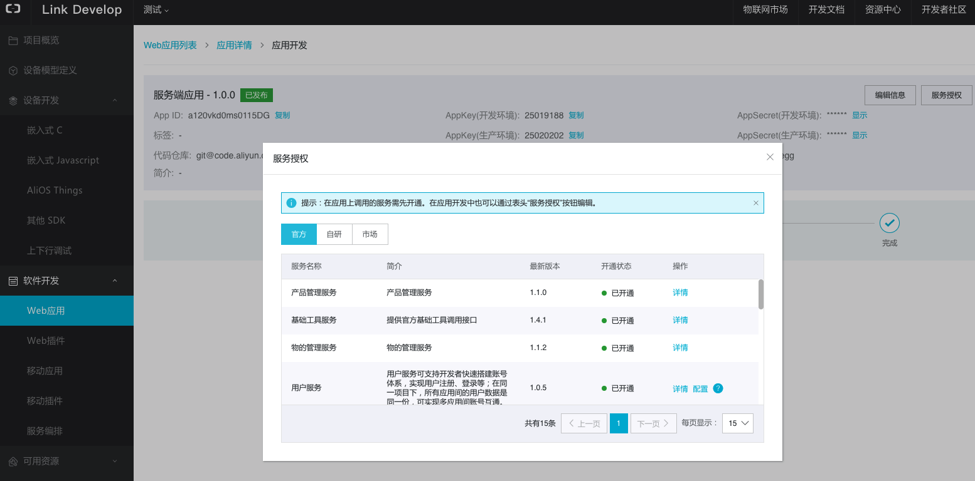Dismiss the blue tip banner with its X

[x=756, y=203]
